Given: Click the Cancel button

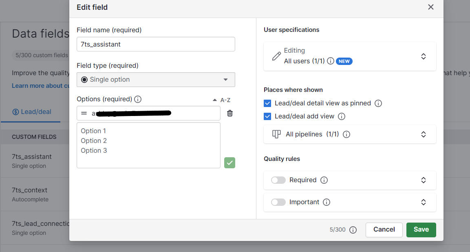Looking at the screenshot, I should (384, 230).
